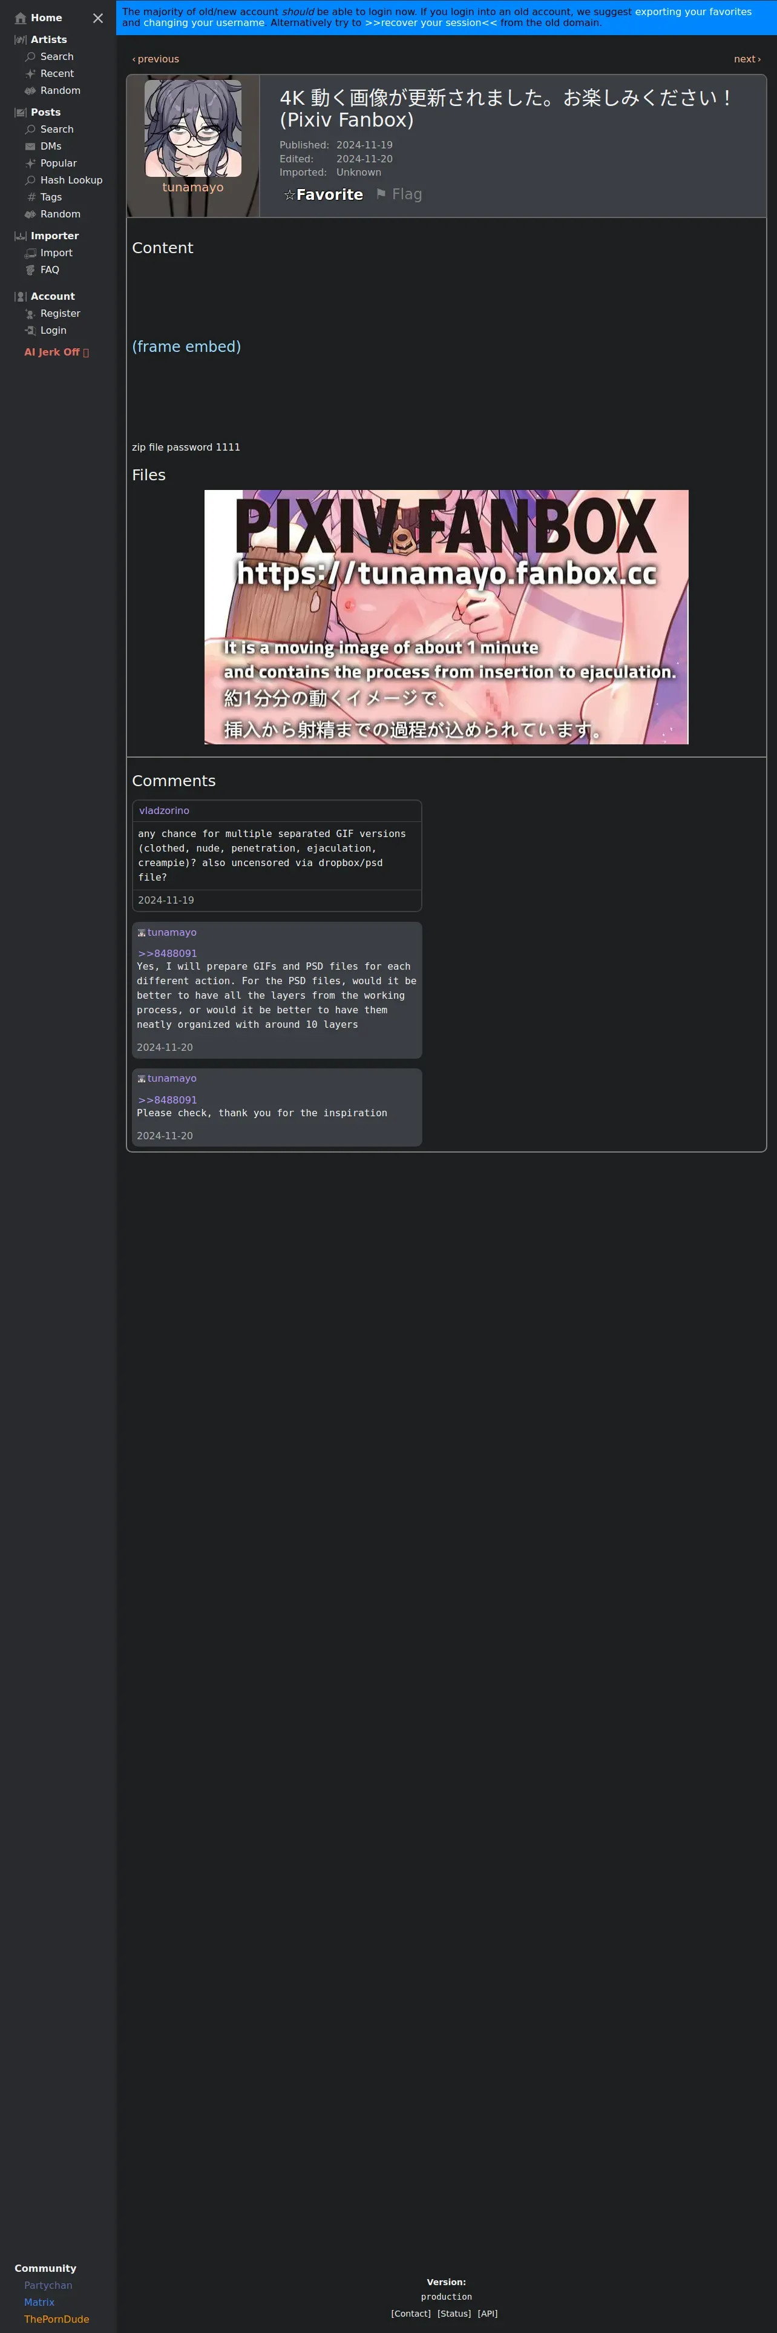Follow the >>8488091 reference above 'Please check'
The width and height of the screenshot is (777, 2333).
tap(168, 1100)
